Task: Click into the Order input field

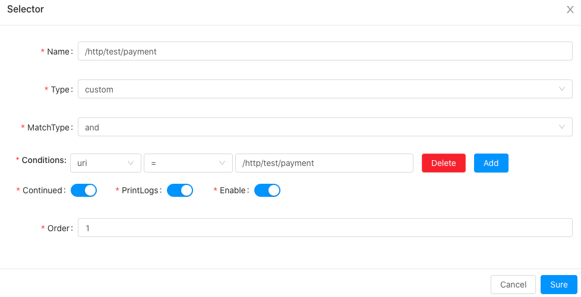Action: [x=325, y=228]
